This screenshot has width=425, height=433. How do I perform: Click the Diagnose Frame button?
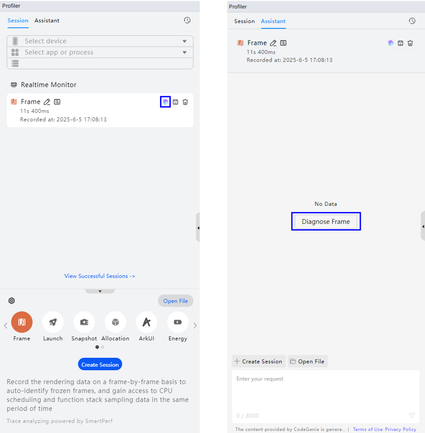coord(326,221)
